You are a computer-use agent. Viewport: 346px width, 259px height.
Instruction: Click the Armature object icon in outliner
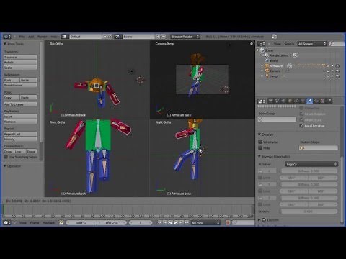click(x=267, y=65)
